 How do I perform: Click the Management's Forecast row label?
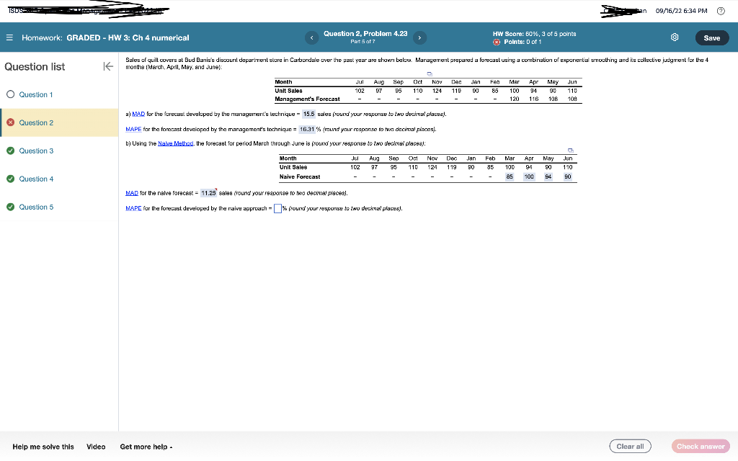pyautogui.click(x=307, y=99)
